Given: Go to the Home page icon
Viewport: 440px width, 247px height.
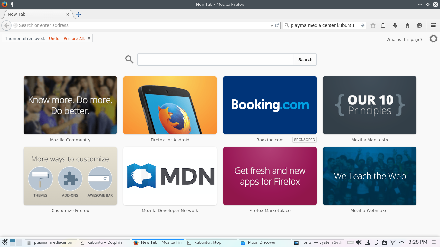Looking at the screenshot, I should 407,25.
